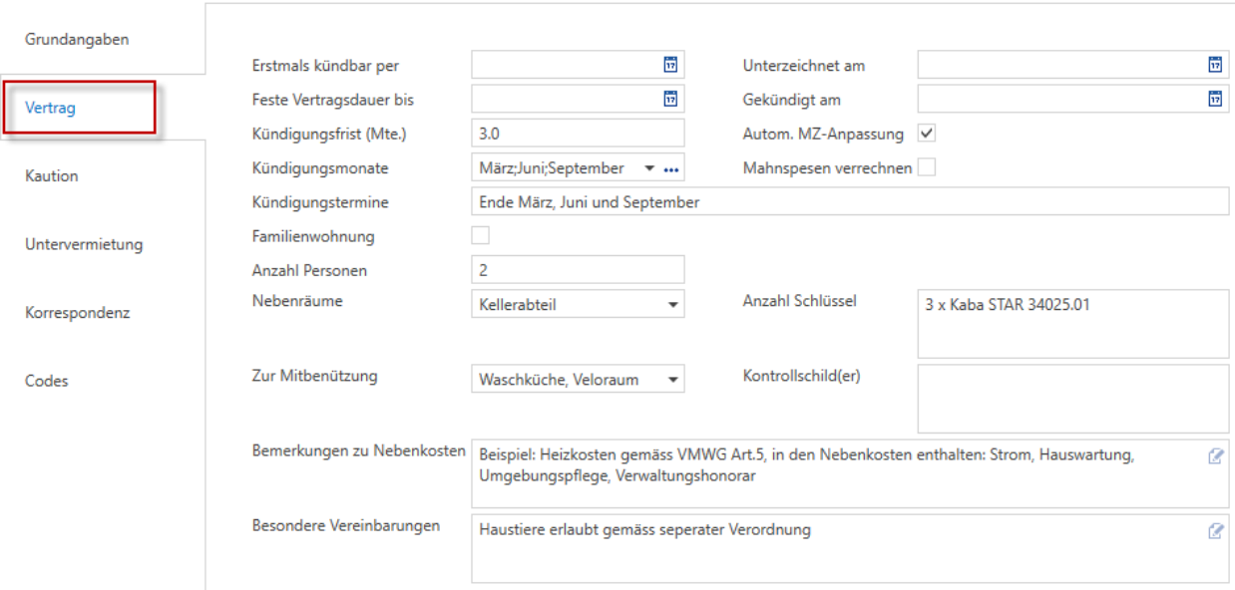Screen dimensions: 1235x590
Task: Click the empty Kontrollschild(er) text box
Action: coord(1073,398)
